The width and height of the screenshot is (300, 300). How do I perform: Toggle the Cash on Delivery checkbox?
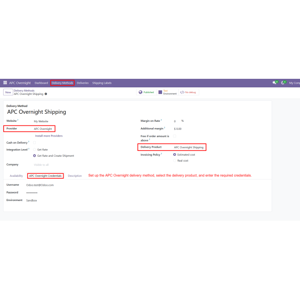pos(34,142)
